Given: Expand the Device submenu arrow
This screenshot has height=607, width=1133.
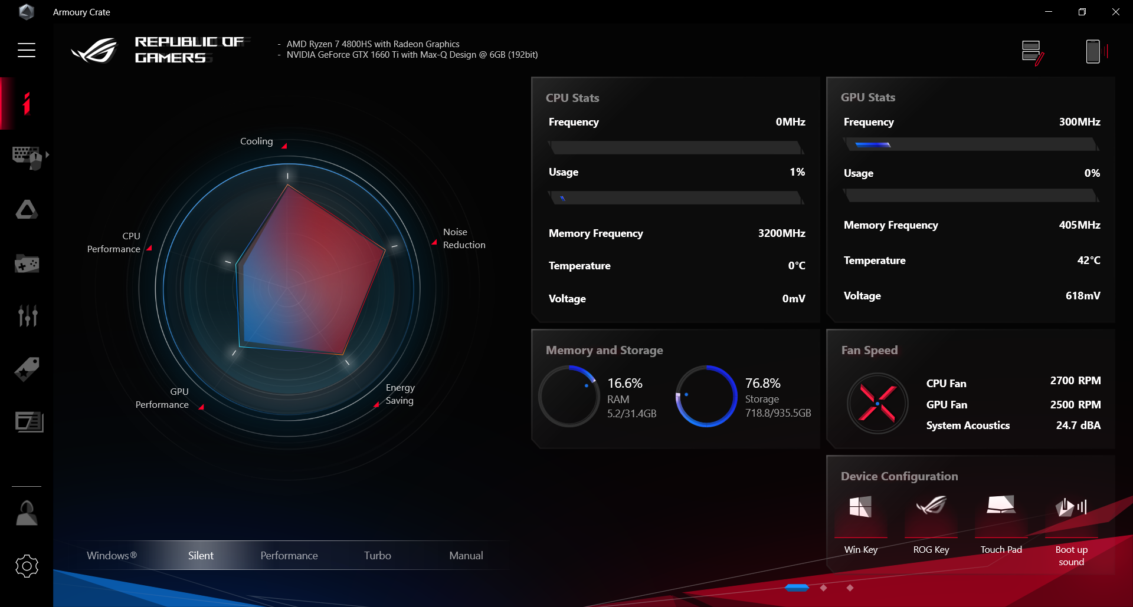Looking at the screenshot, I should (47, 154).
